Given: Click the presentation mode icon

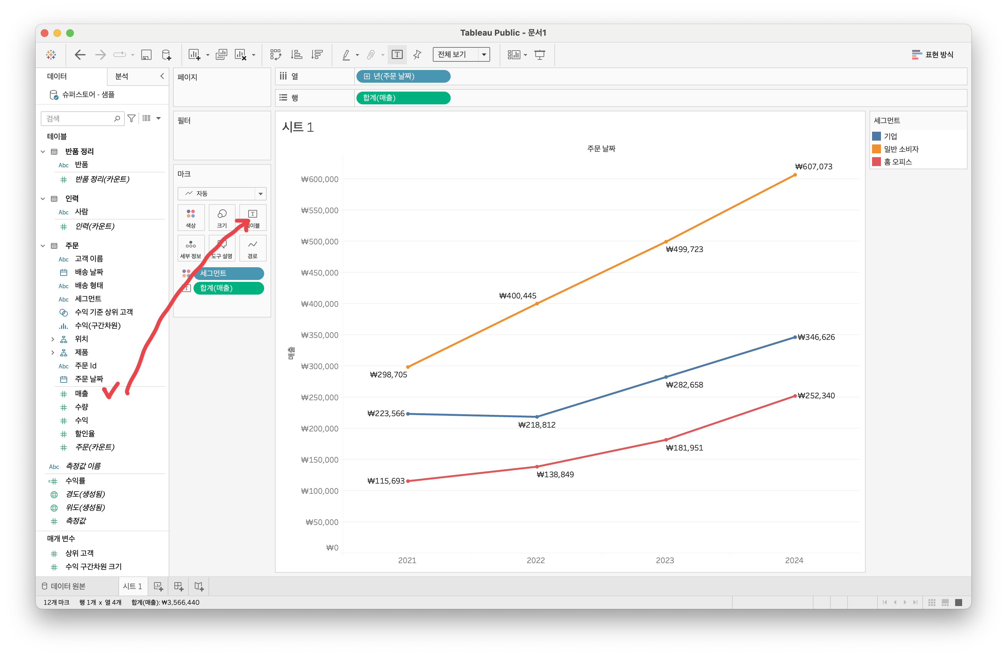Looking at the screenshot, I should pyautogui.click(x=539, y=55).
